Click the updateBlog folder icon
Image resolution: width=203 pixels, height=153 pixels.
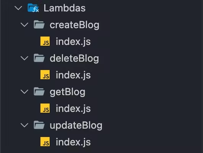(39, 125)
